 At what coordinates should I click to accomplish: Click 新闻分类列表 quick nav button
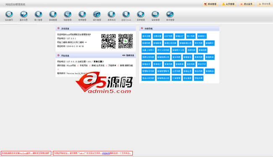click(171, 43)
